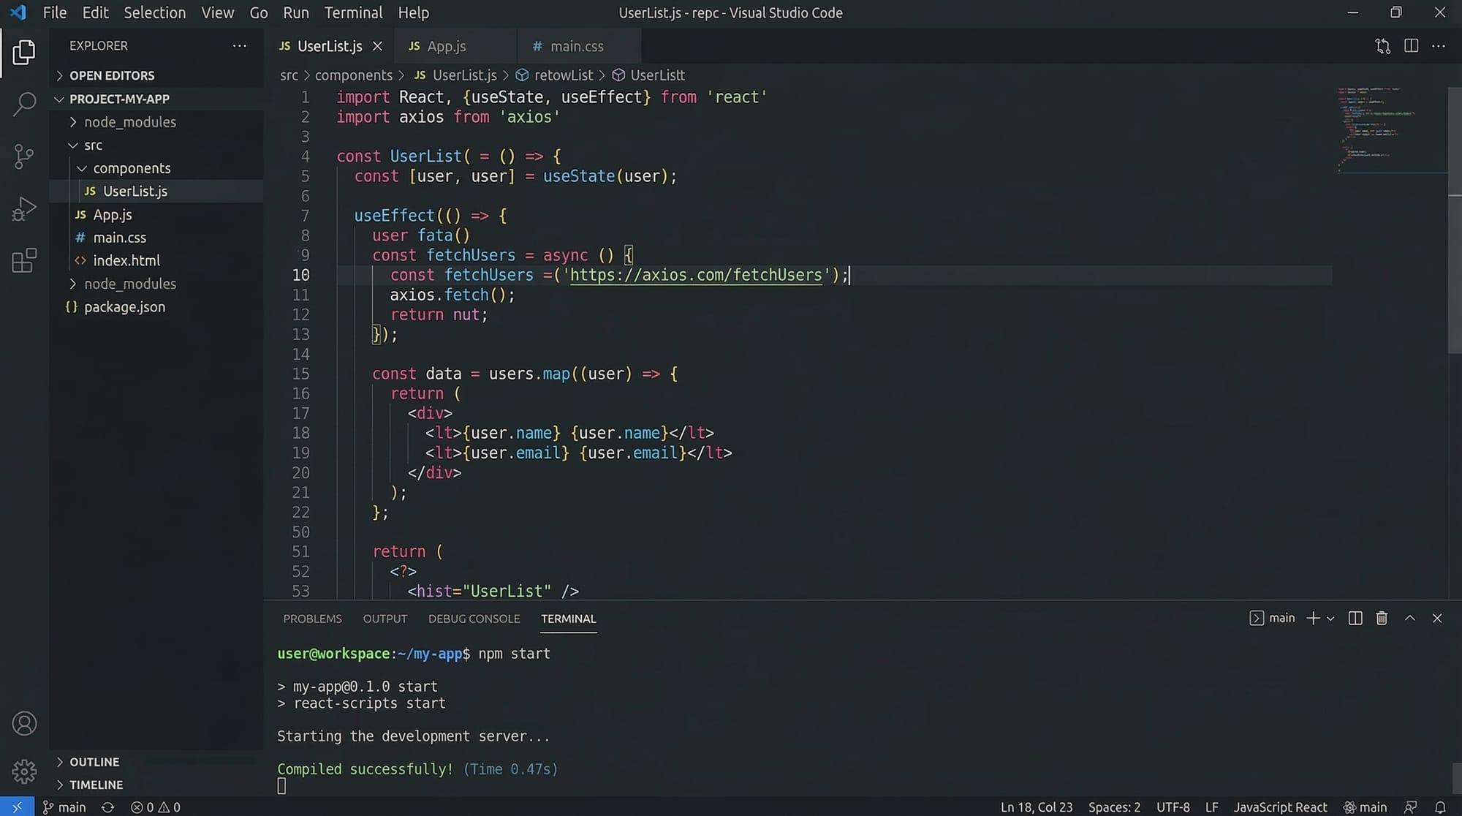This screenshot has width=1462, height=816.
Task: Kill terminal with the trash icon
Action: pos(1382,619)
